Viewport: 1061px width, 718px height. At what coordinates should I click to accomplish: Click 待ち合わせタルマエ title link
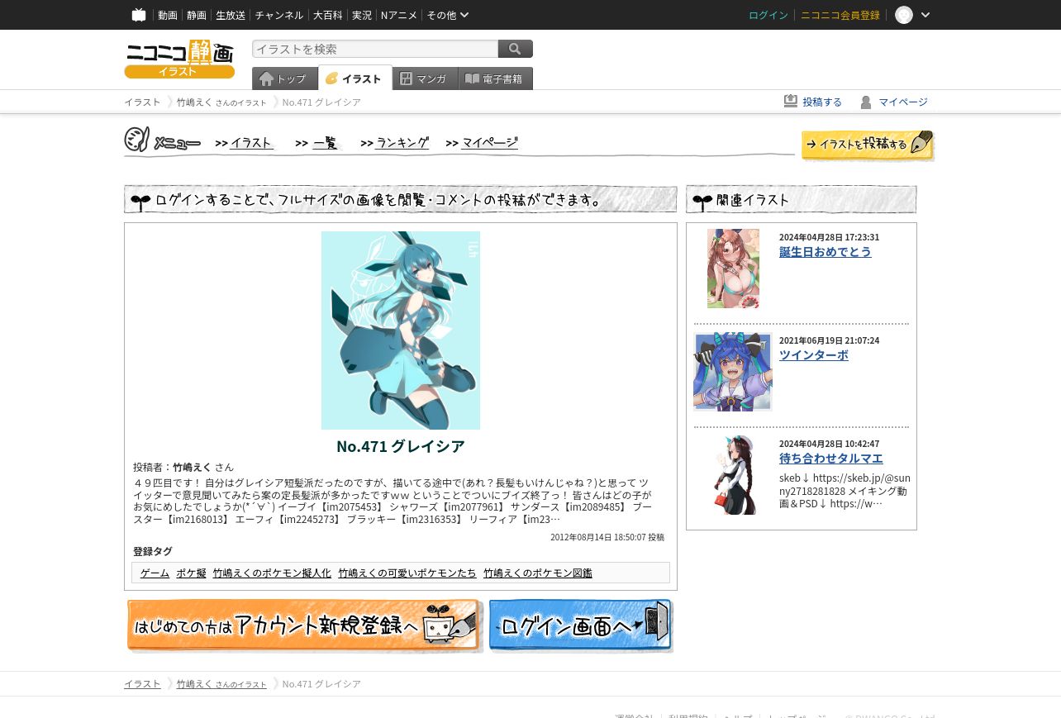(831, 459)
